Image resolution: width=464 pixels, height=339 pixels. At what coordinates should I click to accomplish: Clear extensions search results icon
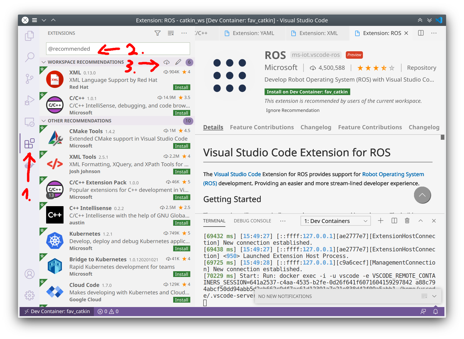(x=171, y=33)
